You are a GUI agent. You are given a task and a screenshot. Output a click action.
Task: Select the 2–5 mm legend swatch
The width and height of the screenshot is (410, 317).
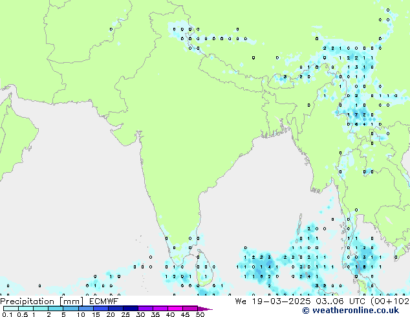point(56,309)
